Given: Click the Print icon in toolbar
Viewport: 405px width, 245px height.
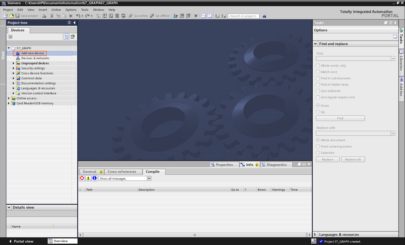Looking at the screenshot, I should pyautogui.click(x=44, y=16).
